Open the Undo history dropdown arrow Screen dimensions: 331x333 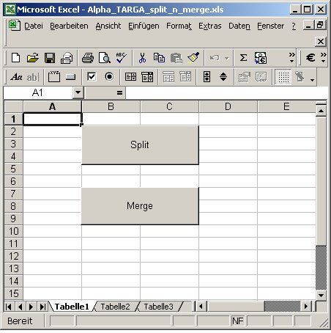pos(227,59)
